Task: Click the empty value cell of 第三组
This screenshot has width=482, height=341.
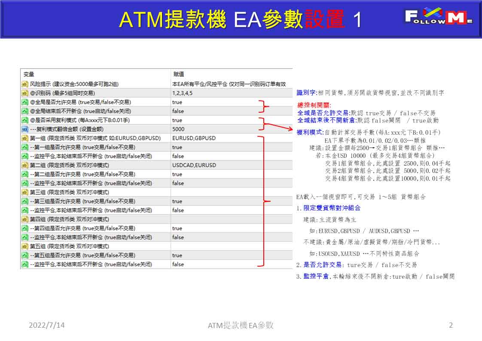Action: tap(232, 192)
